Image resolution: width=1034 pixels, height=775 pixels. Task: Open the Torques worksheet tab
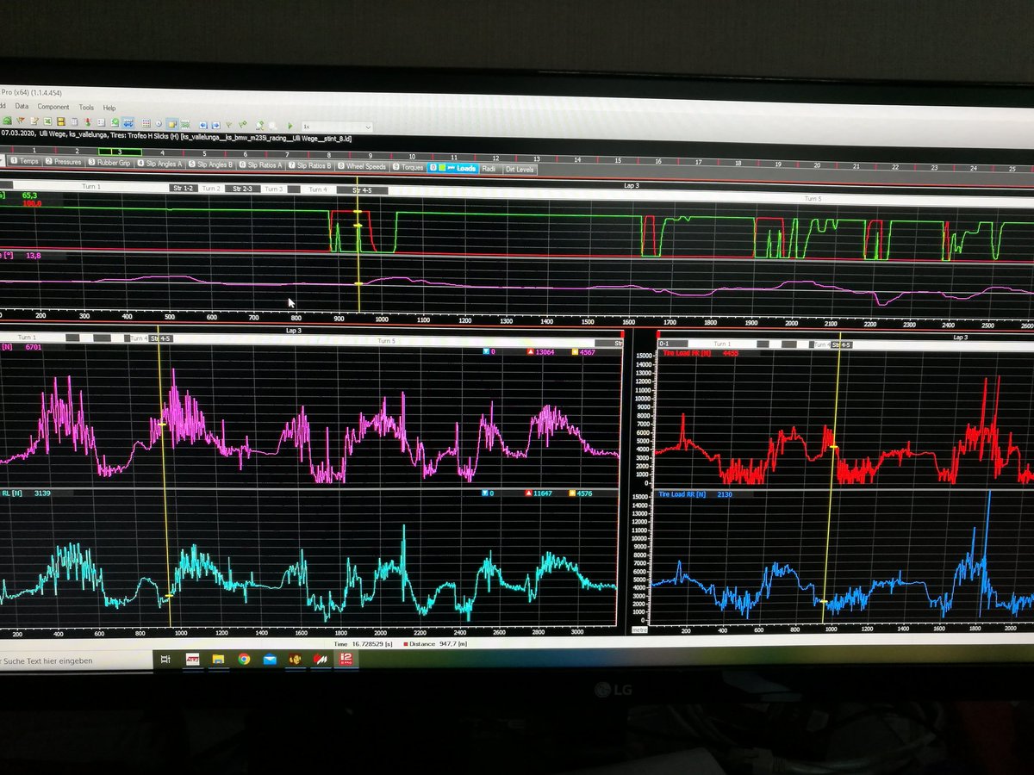click(408, 167)
